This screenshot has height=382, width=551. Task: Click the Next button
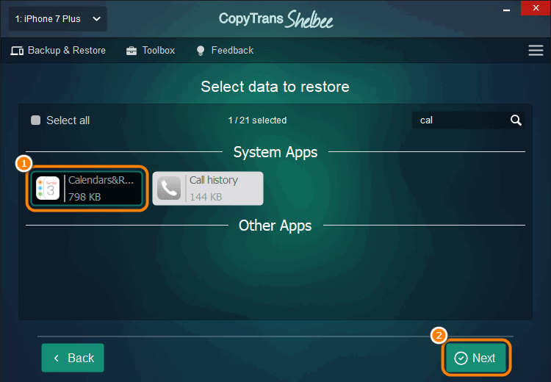(476, 358)
